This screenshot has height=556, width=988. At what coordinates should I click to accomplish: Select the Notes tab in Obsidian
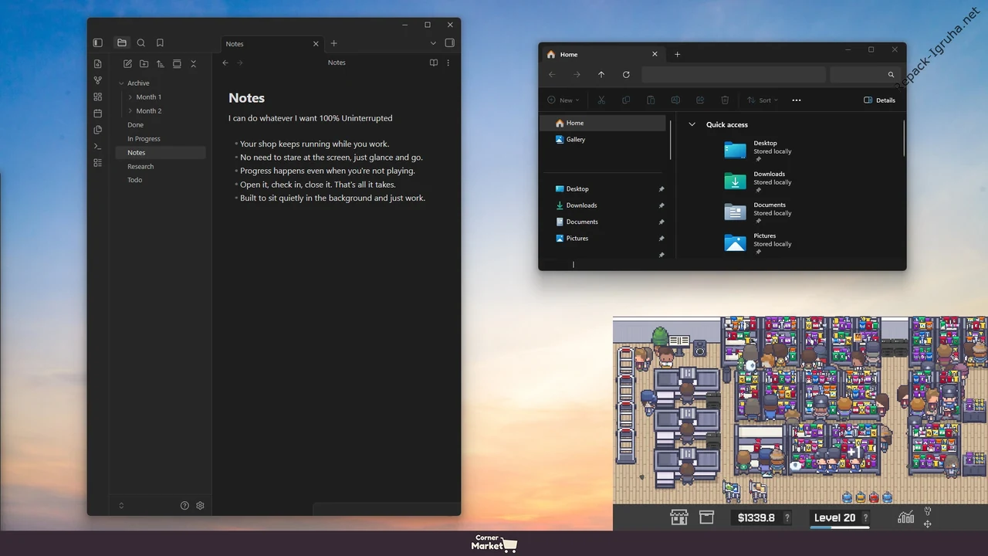tap(270, 44)
